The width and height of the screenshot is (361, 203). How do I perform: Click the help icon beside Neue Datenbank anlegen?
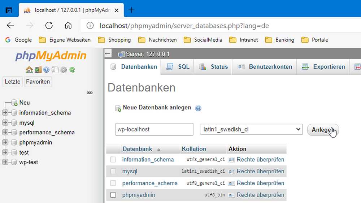coord(198,108)
